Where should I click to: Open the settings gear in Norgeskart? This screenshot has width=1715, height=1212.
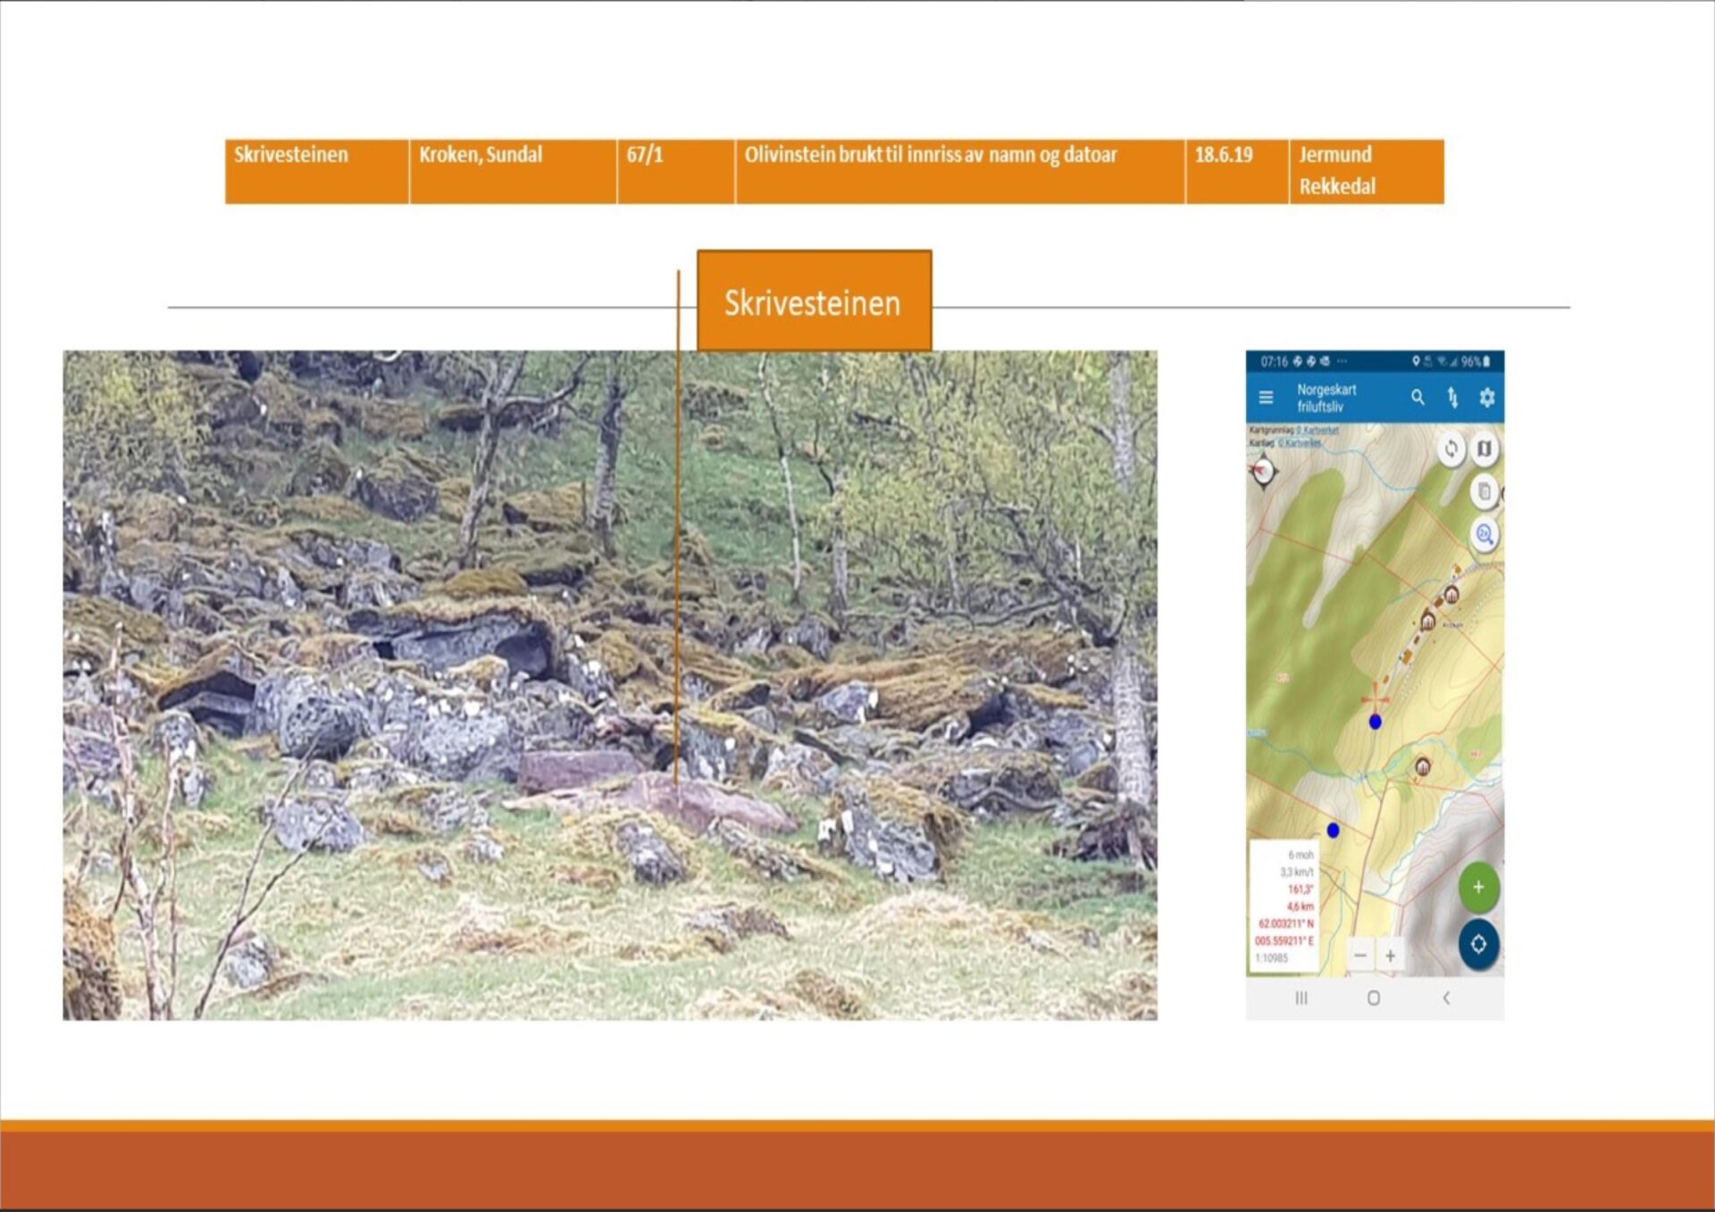pyautogui.click(x=1486, y=397)
